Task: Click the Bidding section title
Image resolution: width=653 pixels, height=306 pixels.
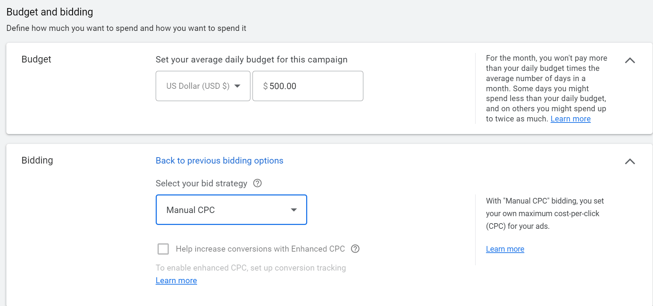Action: pos(37,160)
